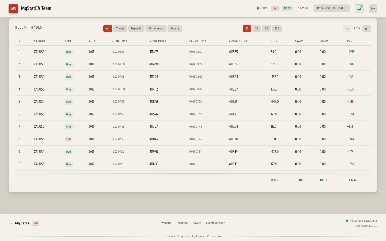
Task: Open the How to footer link
Action: (197, 223)
